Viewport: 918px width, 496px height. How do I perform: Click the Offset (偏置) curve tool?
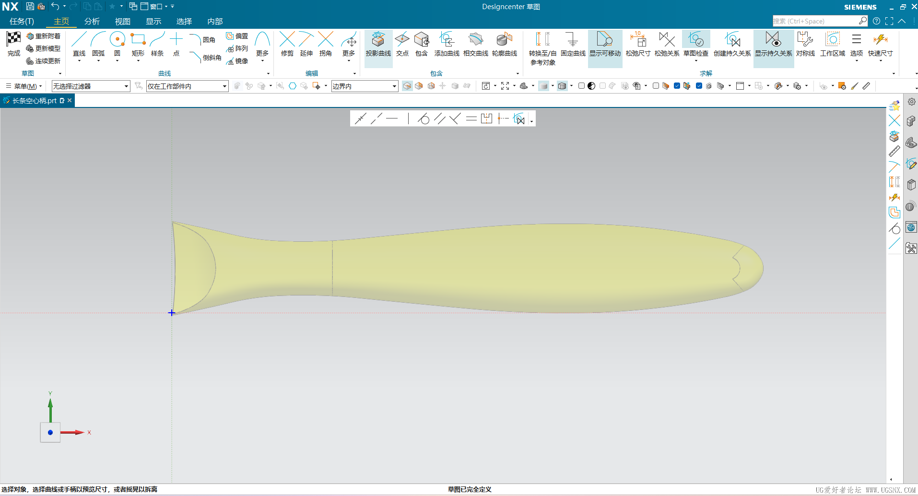237,36
